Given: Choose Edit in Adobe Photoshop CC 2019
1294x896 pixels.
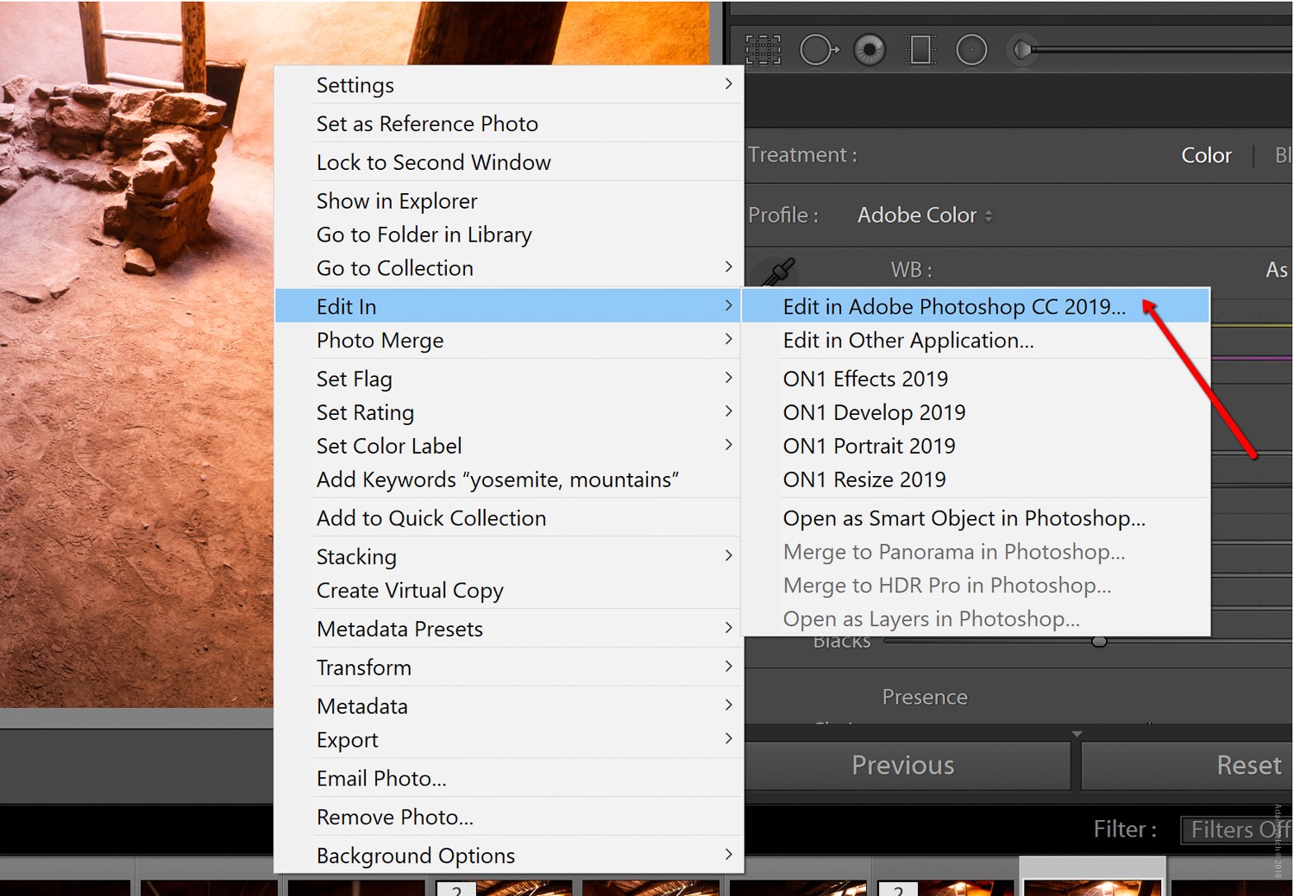Looking at the screenshot, I should (x=953, y=307).
